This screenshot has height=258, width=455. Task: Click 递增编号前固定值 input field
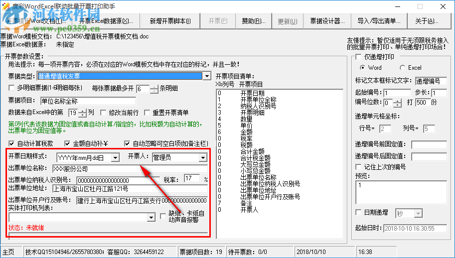point(429,144)
